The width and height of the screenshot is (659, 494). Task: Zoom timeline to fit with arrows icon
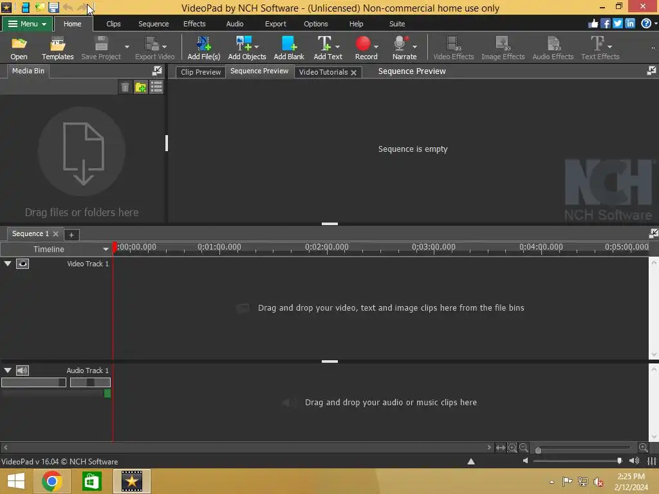coord(500,448)
